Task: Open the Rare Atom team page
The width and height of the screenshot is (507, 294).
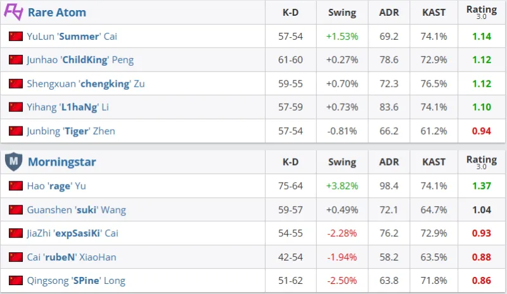Action: [x=57, y=13]
